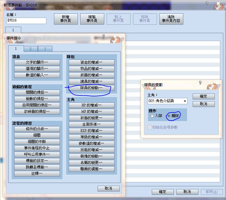Open the 資金的增減 command
The width and height of the screenshot is (226, 200).
tap(91, 63)
